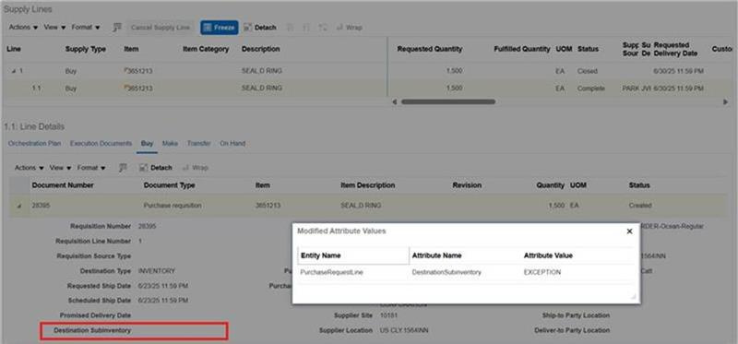The image size is (738, 344).
Task: Click Query By Example icon in Supply Lines
Action: [117, 28]
